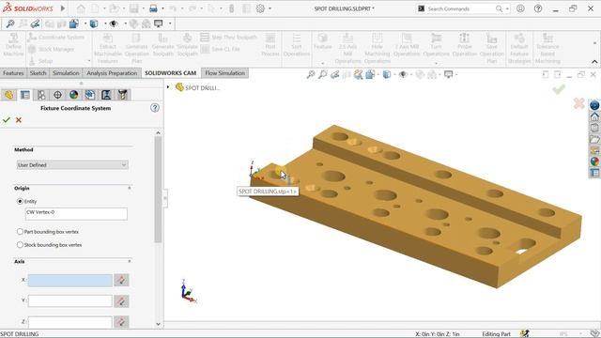Select Part bounding box vertex radio button
Screen dimensions: 601x338
(x=20, y=232)
